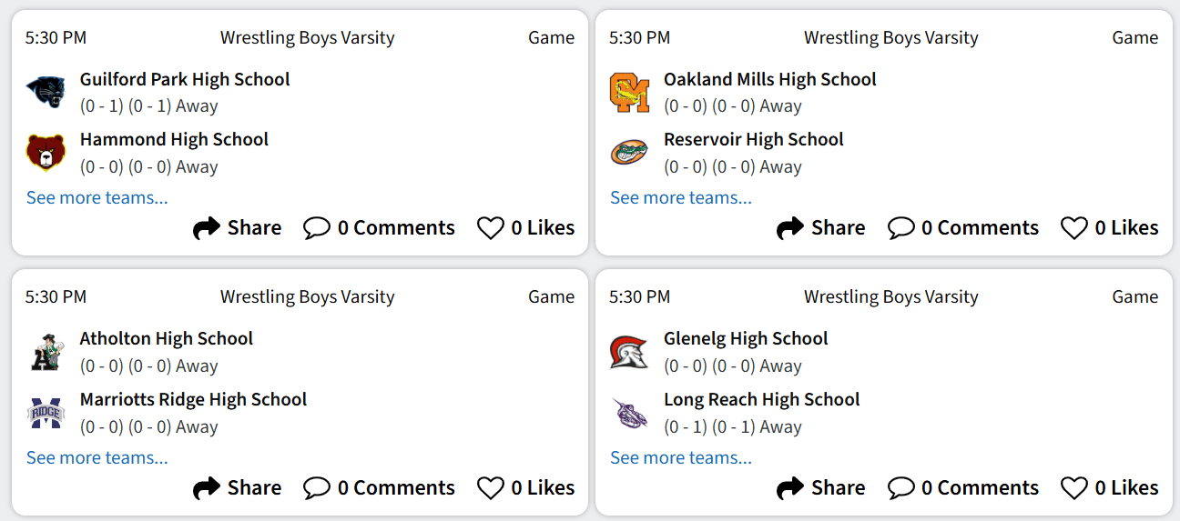Share the Guilford Park game
1180x521 pixels.
tap(237, 228)
